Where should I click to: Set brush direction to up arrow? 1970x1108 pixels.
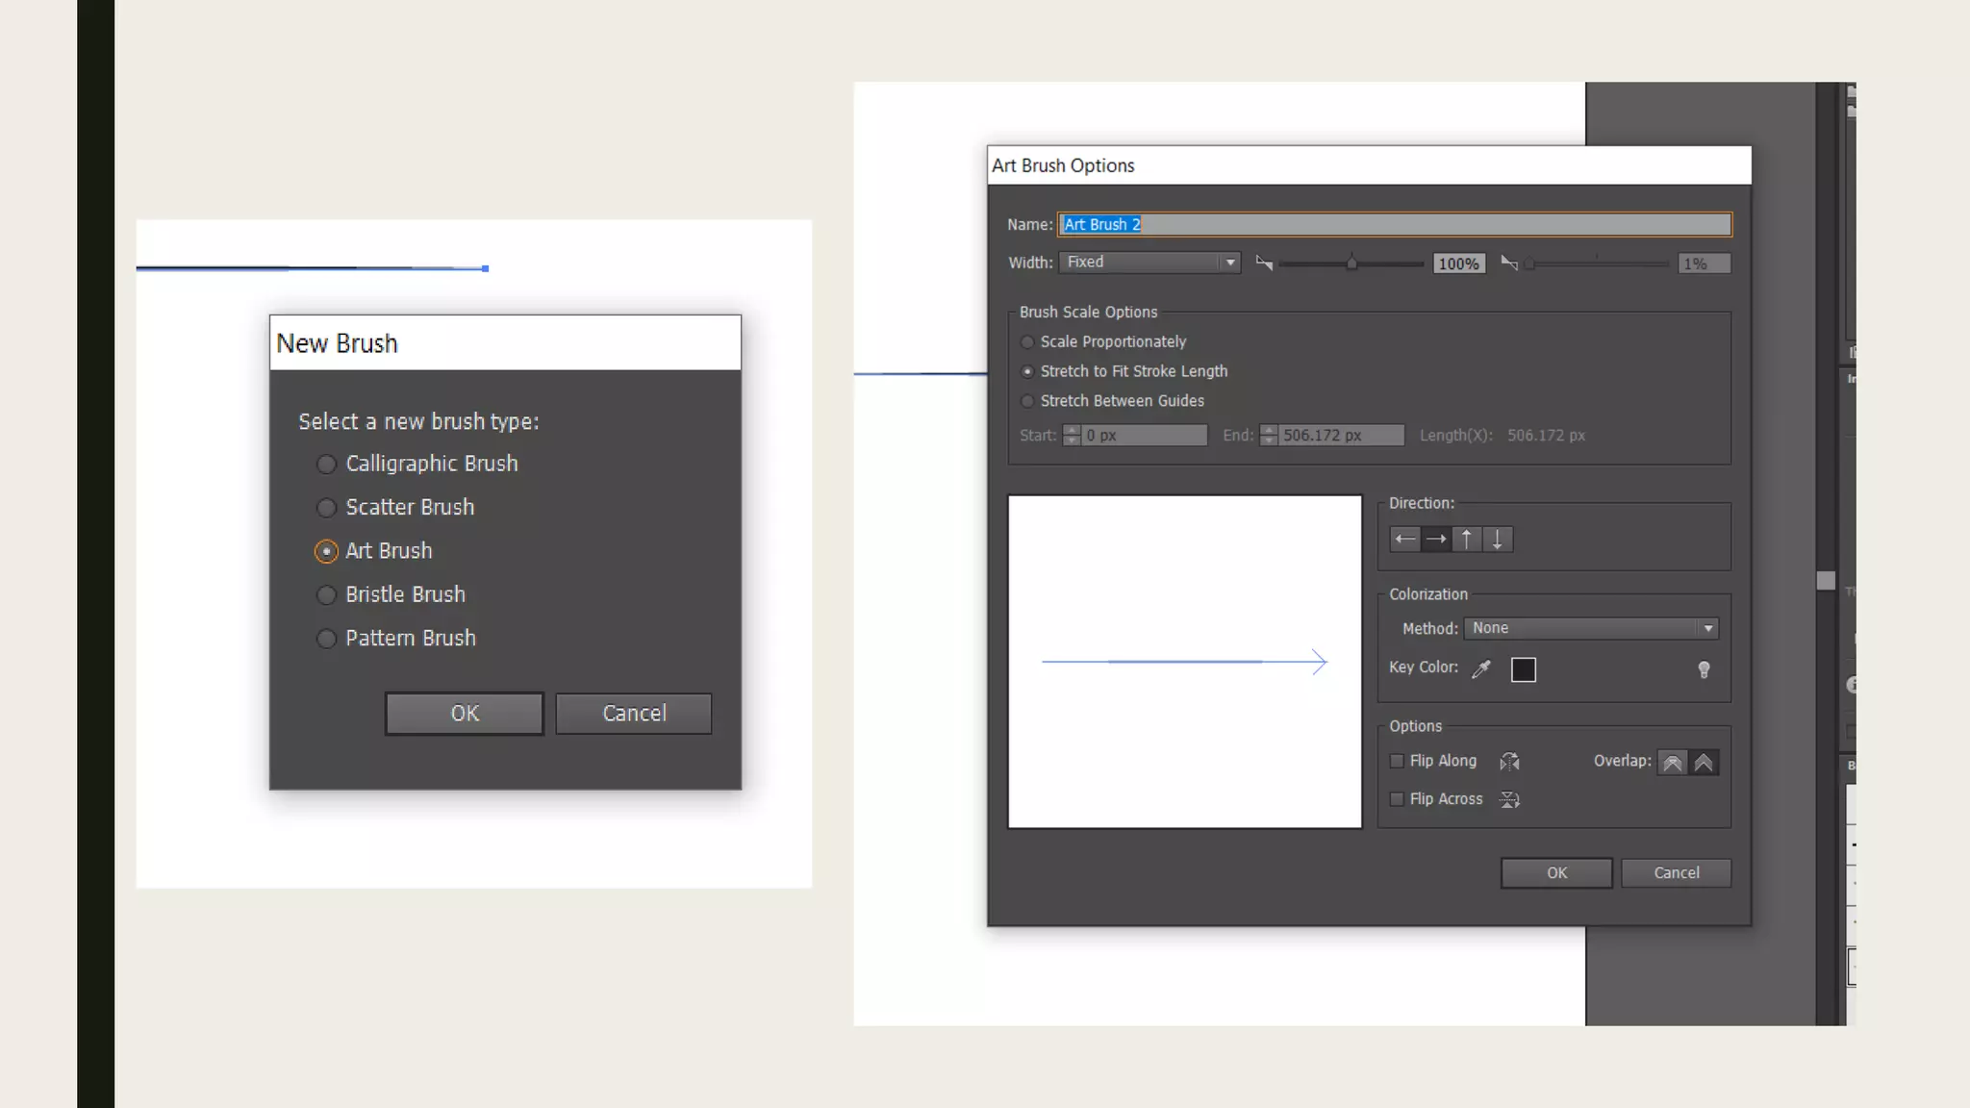(x=1467, y=540)
